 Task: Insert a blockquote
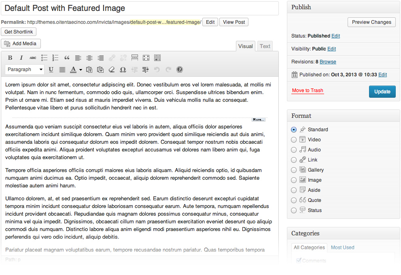coord(67,58)
